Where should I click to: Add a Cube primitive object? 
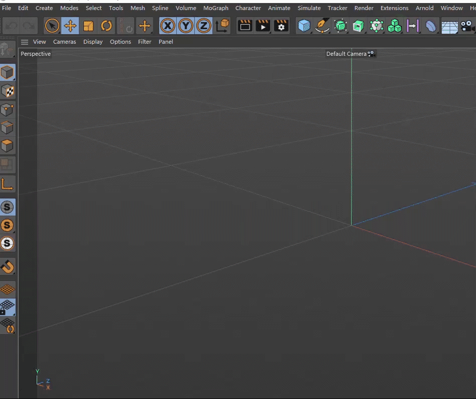point(304,26)
